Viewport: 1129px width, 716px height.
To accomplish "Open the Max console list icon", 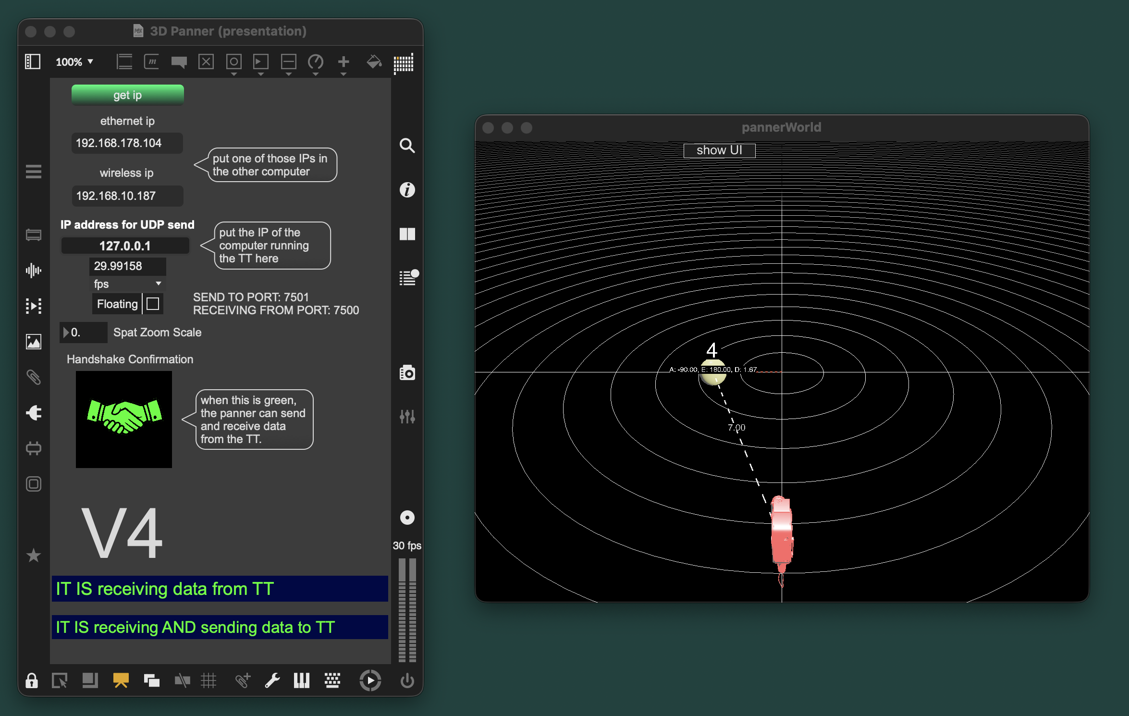I will coord(408,278).
